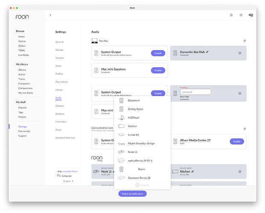Open Kitchen device gear settings

[240, 172]
